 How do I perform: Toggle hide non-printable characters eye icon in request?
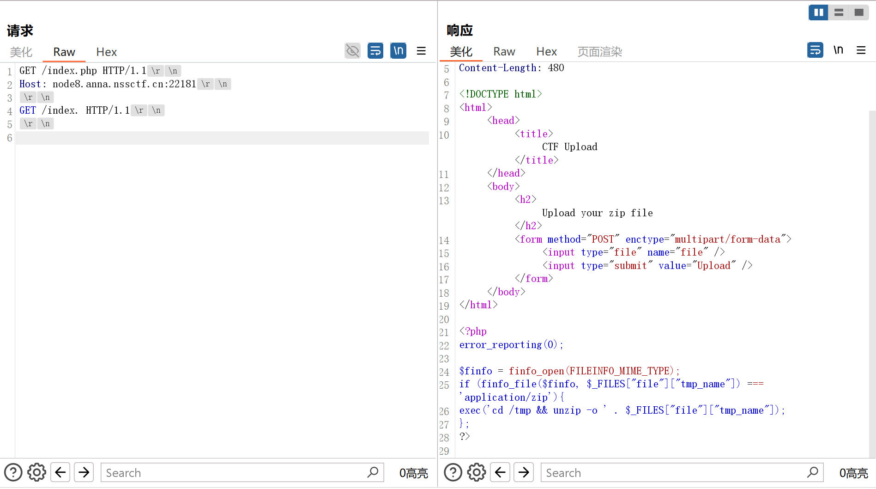click(352, 51)
